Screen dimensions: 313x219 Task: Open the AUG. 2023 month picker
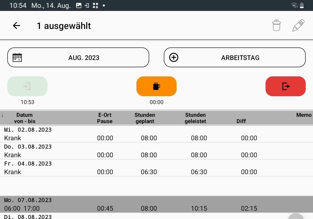(78, 57)
